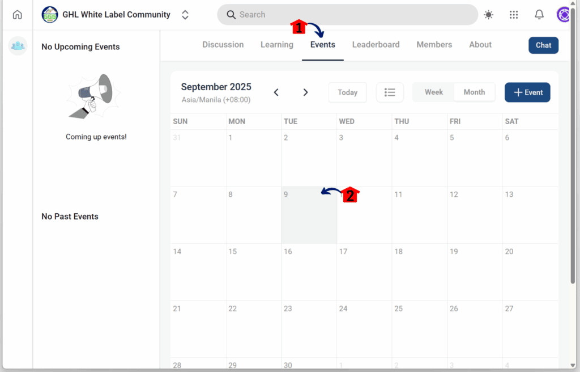This screenshot has width=580, height=372.
Task: Select September 13 cell
Action: coord(530,215)
